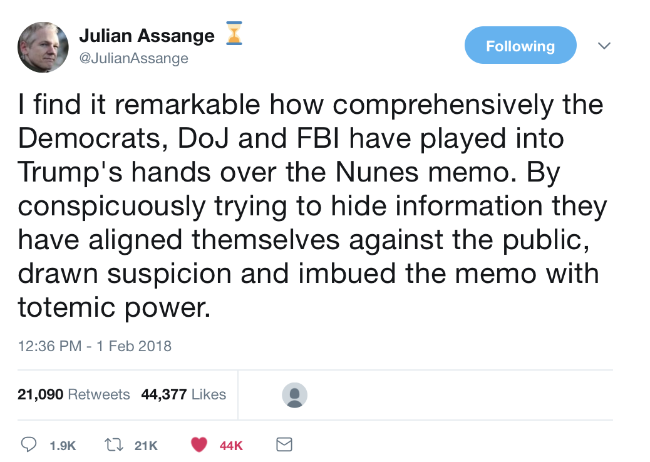Click the @JulianAssange handle
The height and width of the screenshot is (462, 650).
(133, 58)
